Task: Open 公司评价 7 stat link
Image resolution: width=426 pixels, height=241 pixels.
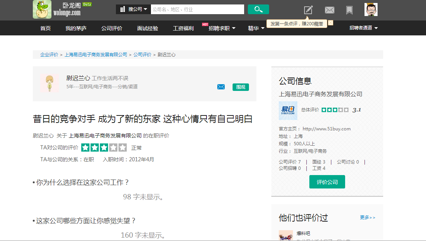Action: [290, 162]
